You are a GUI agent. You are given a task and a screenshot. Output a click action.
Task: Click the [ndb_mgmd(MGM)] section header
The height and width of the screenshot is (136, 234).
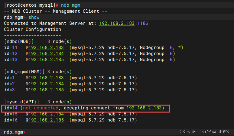[x=24, y=72]
